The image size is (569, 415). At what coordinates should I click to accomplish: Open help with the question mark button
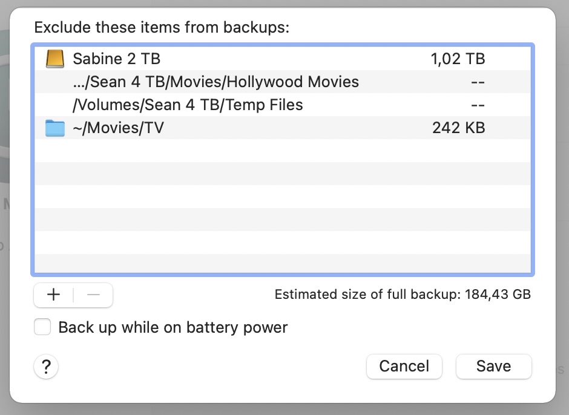pos(46,367)
